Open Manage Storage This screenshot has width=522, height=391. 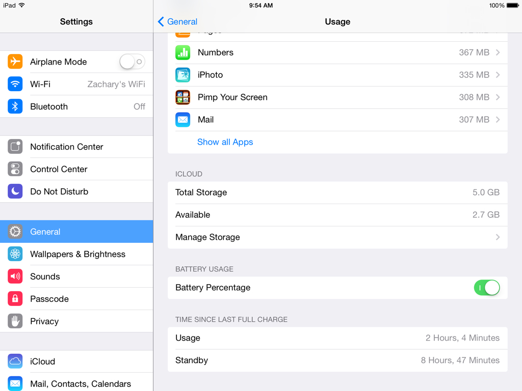(x=337, y=237)
